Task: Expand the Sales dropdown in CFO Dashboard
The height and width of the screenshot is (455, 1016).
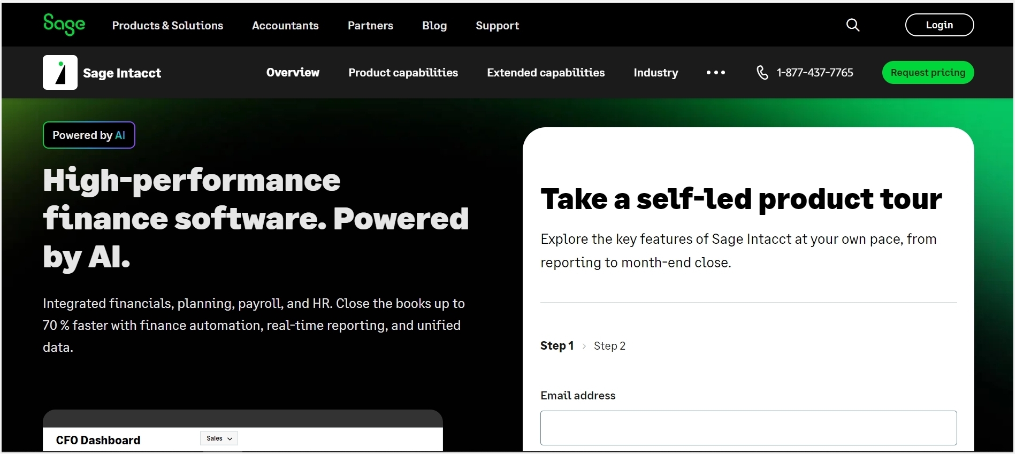Action: (x=219, y=438)
